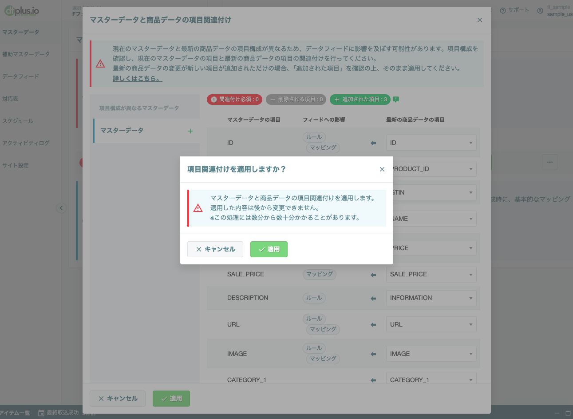This screenshot has height=419, width=573.
Task: Click the dfplus.io logo
Action: [x=22, y=11]
